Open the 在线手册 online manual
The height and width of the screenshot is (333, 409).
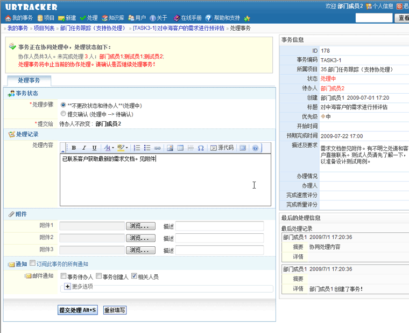coord(187,18)
